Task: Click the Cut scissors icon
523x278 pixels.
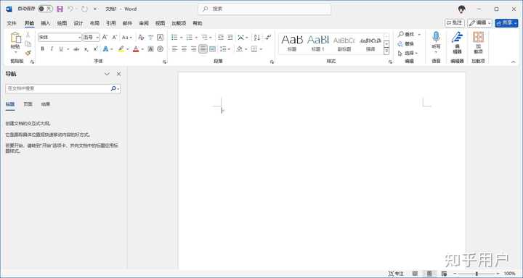Action: (x=28, y=34)
